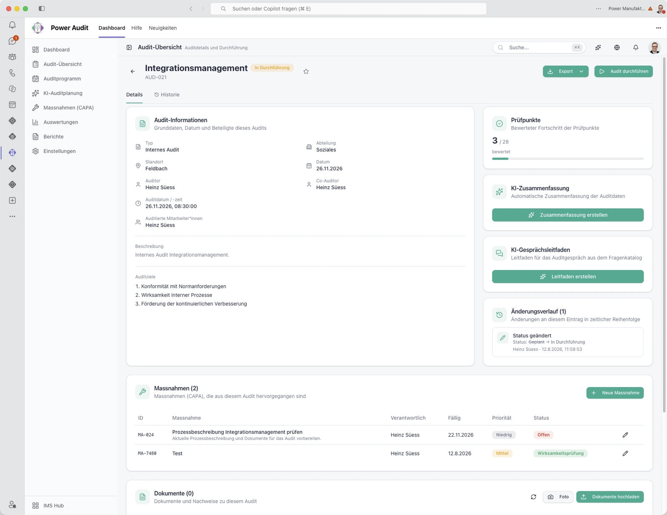667x515 pixels.
Task: Open Power Audit app more options menu
Action: click(658, 28)
